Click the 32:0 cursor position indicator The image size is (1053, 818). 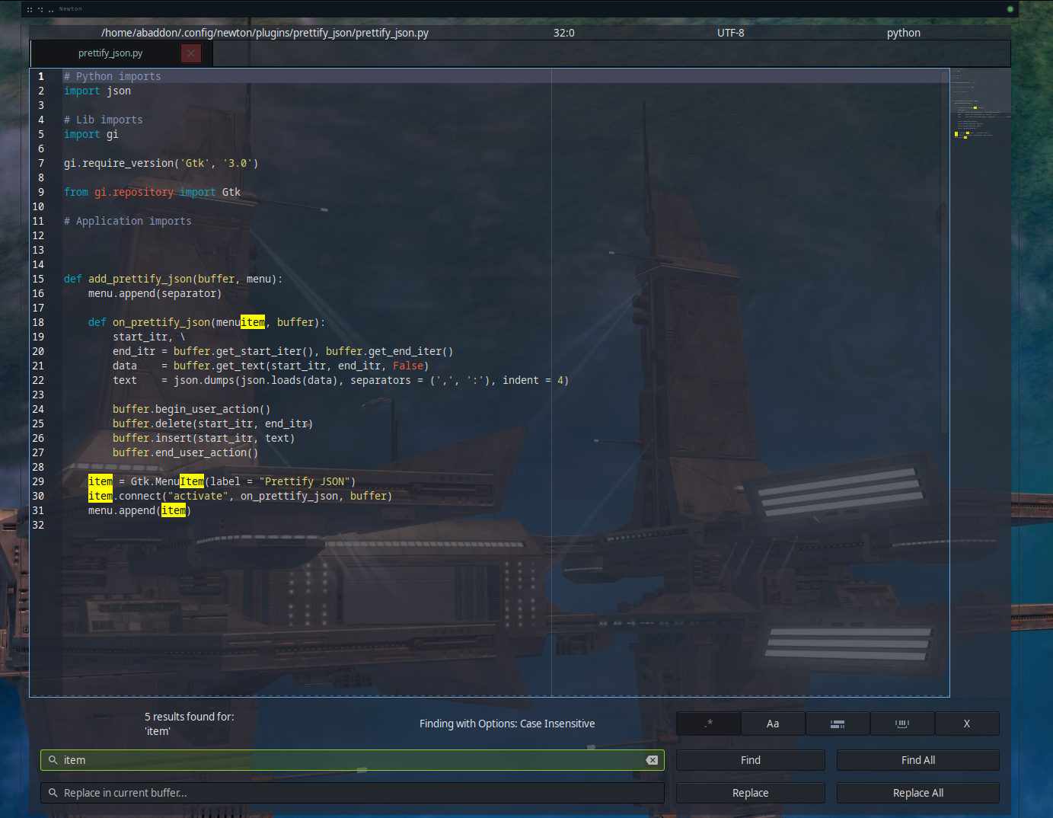pos(563,33)
